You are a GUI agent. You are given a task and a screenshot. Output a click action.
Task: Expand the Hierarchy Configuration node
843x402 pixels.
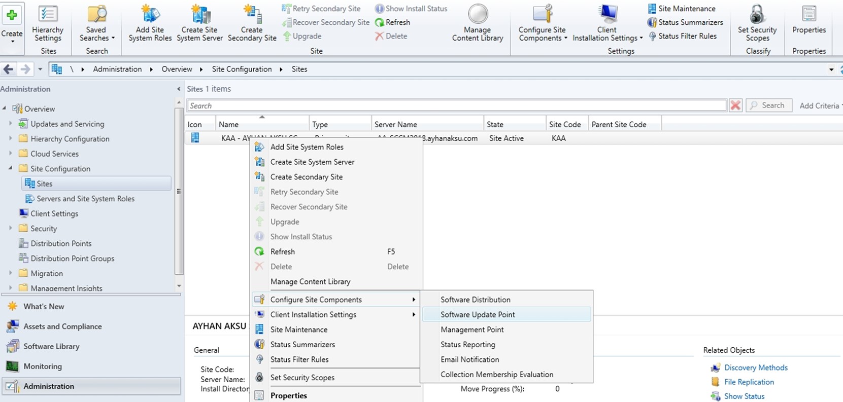[10, 138]
